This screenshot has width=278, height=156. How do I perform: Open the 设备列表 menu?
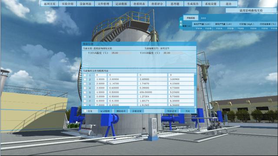(x=86, y=4)
